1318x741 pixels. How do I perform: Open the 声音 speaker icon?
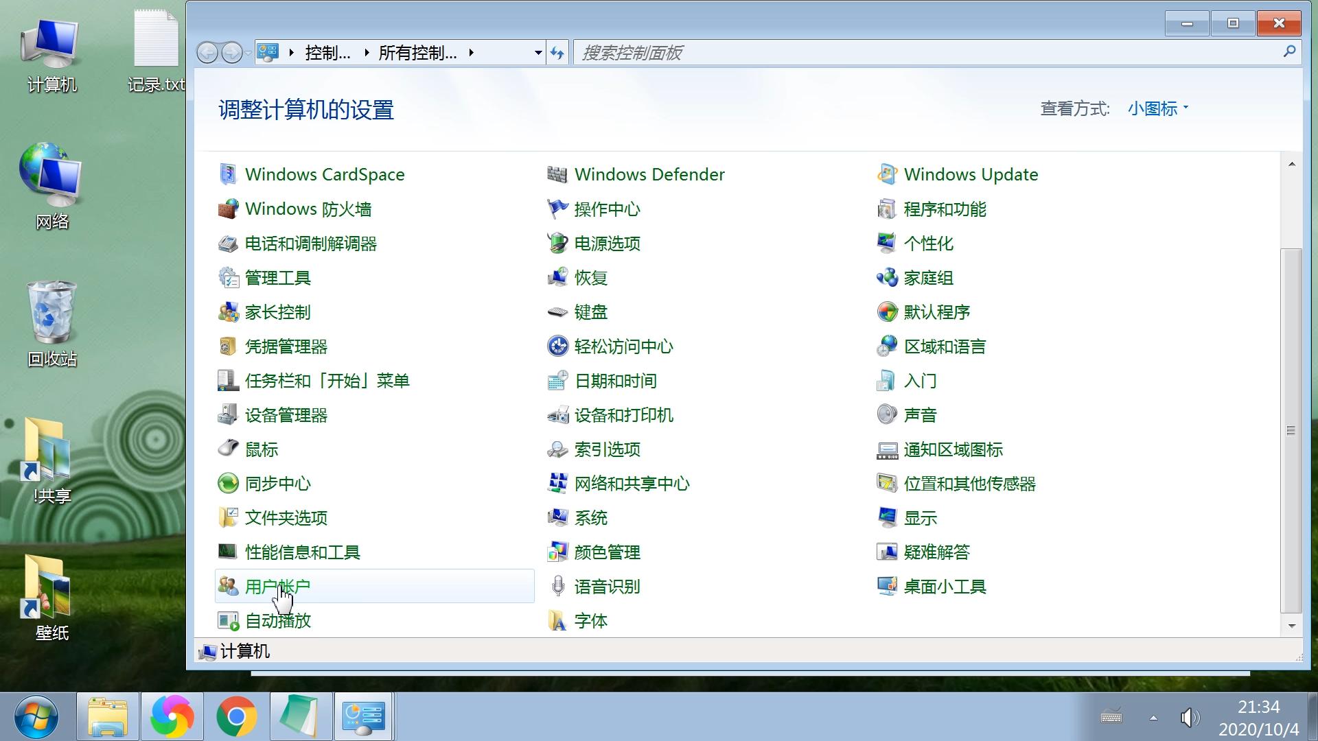coord(886,414)
